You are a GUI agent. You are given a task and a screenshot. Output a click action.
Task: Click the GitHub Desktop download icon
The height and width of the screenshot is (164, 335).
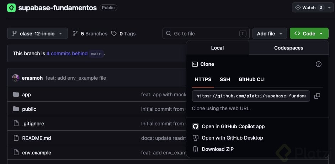click(196, 138)
